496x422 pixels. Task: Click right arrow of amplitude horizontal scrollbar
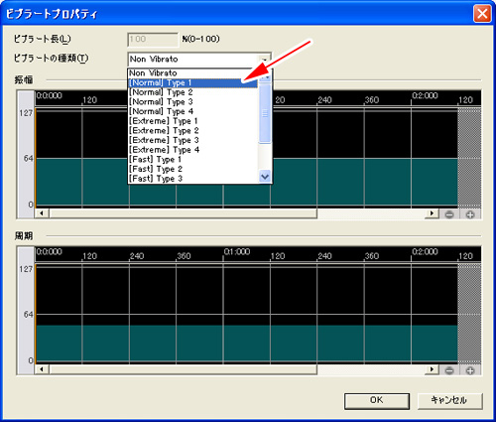point(432,213)
